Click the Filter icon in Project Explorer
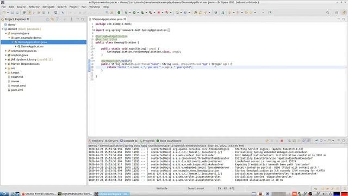This screenshot has width=348, height=196. tap(57, 20)
